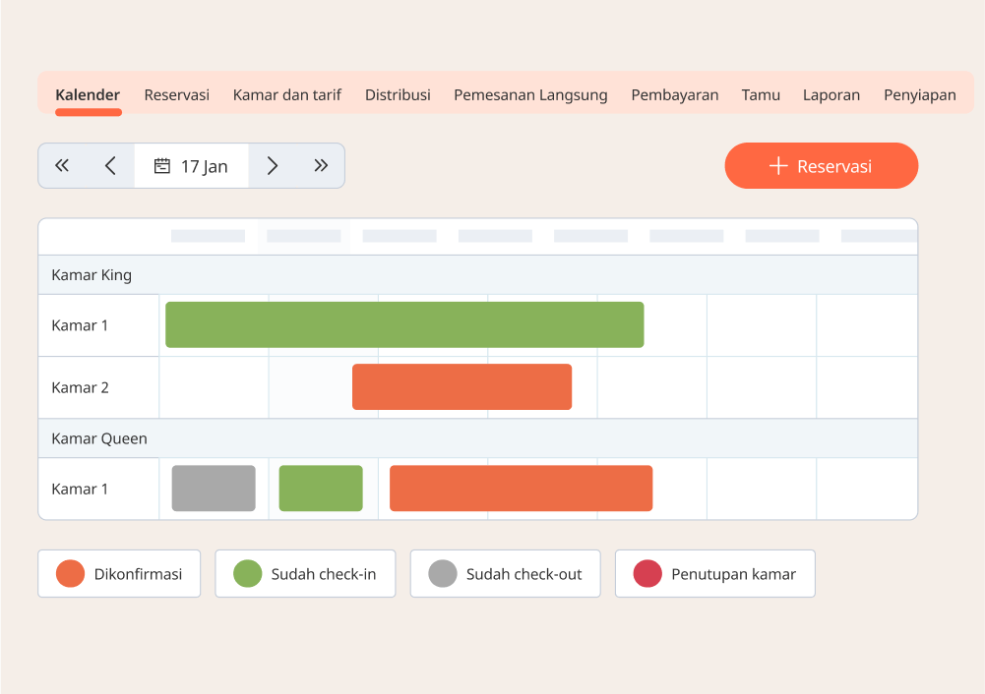The width and height of the screenshot is (985, 694).
Task: Select the Distribusi tab
Action: pos(398,95)
